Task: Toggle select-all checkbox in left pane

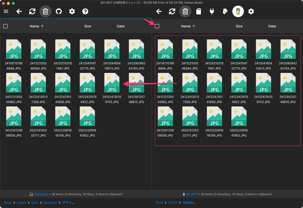Action: tap(5, 26)
